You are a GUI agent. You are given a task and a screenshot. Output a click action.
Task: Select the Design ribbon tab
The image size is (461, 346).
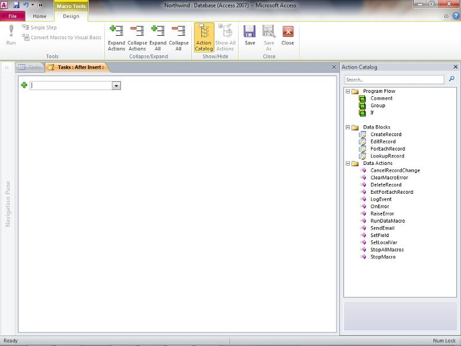(x=71, y=16)
